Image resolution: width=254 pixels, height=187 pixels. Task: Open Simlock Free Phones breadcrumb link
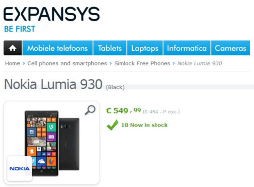[142, 63]
